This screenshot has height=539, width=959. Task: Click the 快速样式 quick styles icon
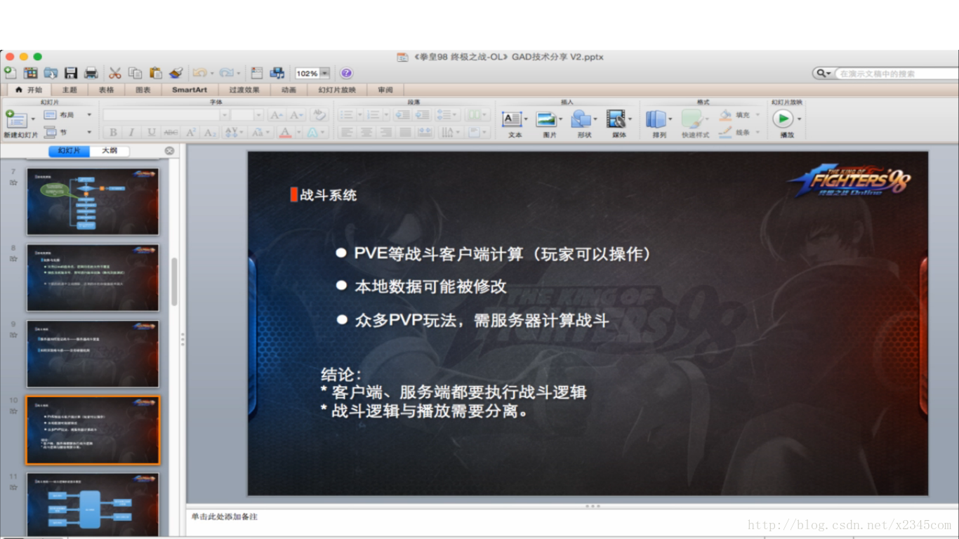click(x=692, y=119)
